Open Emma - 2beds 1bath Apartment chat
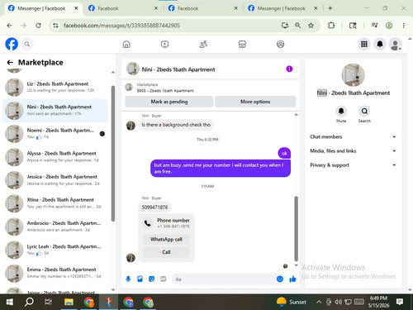The height and width of the screenshot is (310, 413). click(55, 273)
